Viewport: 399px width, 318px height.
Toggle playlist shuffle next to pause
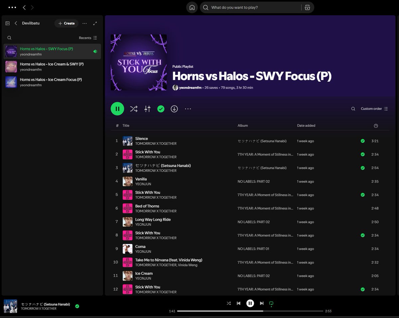pos(134,109)
